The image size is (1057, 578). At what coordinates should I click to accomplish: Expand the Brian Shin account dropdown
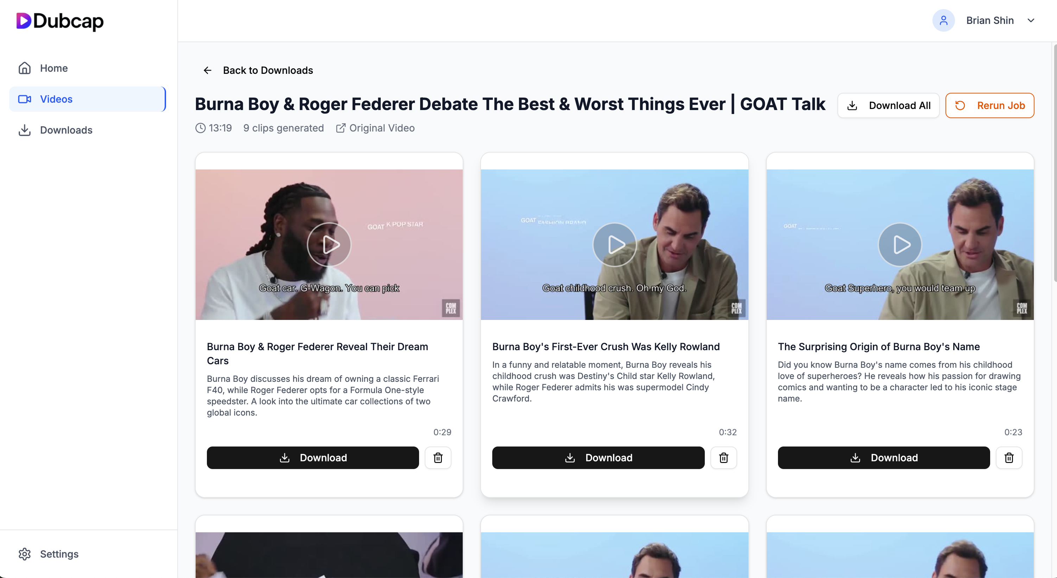pos(1031,20)
